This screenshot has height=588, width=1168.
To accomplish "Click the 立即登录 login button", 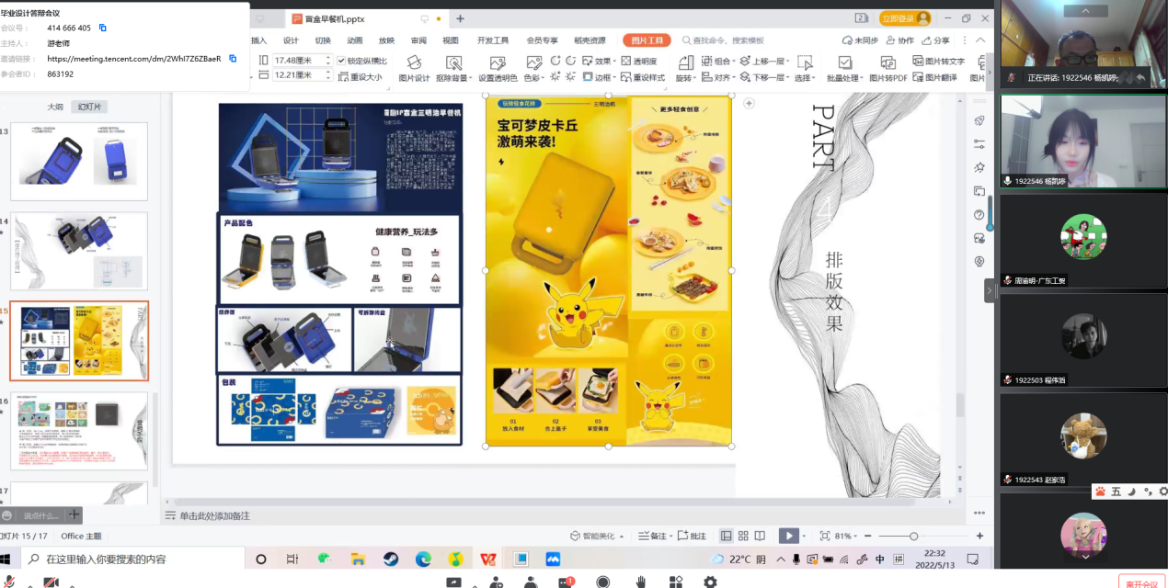I will 905,18.
